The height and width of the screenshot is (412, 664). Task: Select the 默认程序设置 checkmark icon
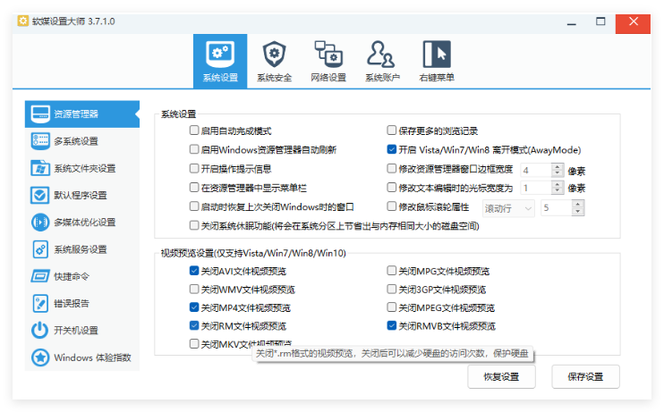(40, 195)
